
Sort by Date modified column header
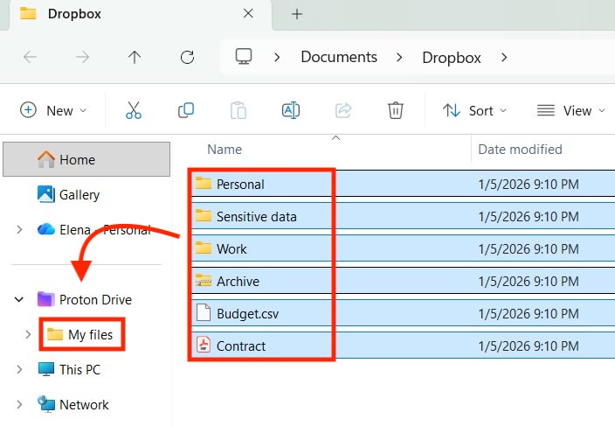coord(520,150)
